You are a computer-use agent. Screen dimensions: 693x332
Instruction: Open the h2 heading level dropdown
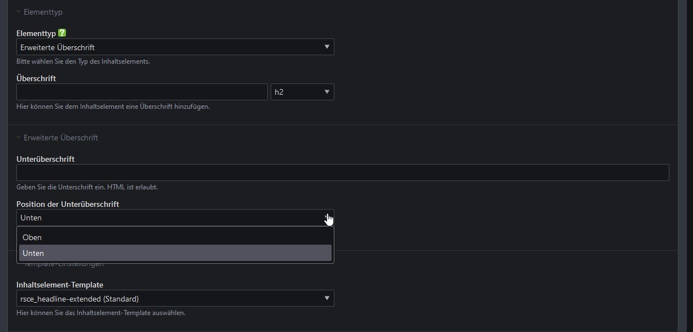302,92
